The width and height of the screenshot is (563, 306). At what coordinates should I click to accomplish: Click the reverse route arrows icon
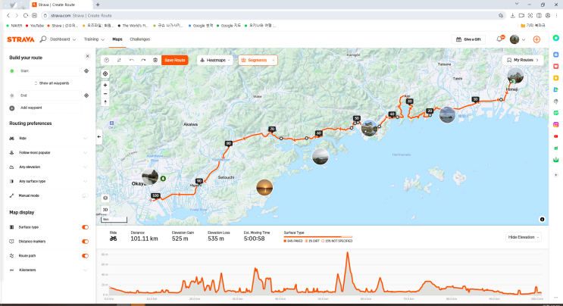(x=119, y=61)
